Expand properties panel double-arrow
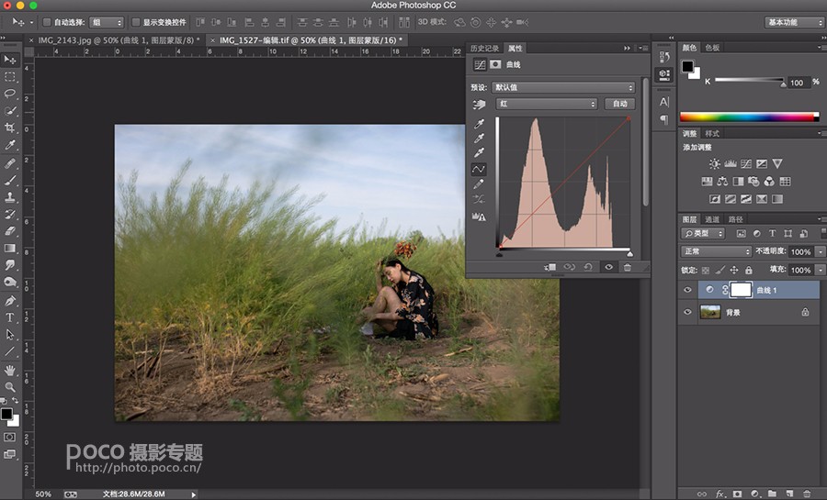Viewport: 827px width, 500px height. click(627, 48)
